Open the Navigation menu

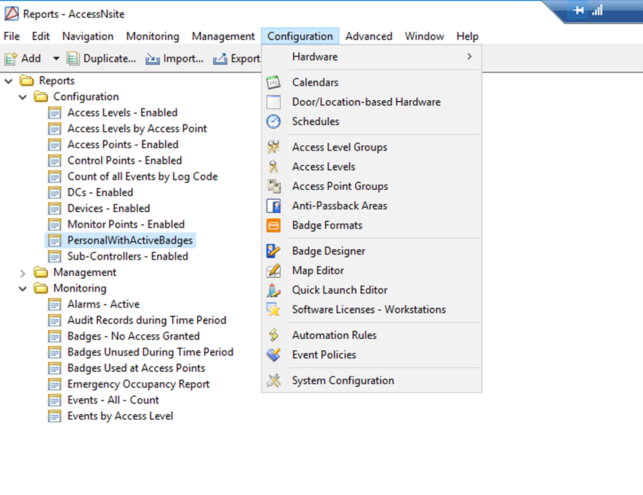pyautogui.click(x=88, y=36)
